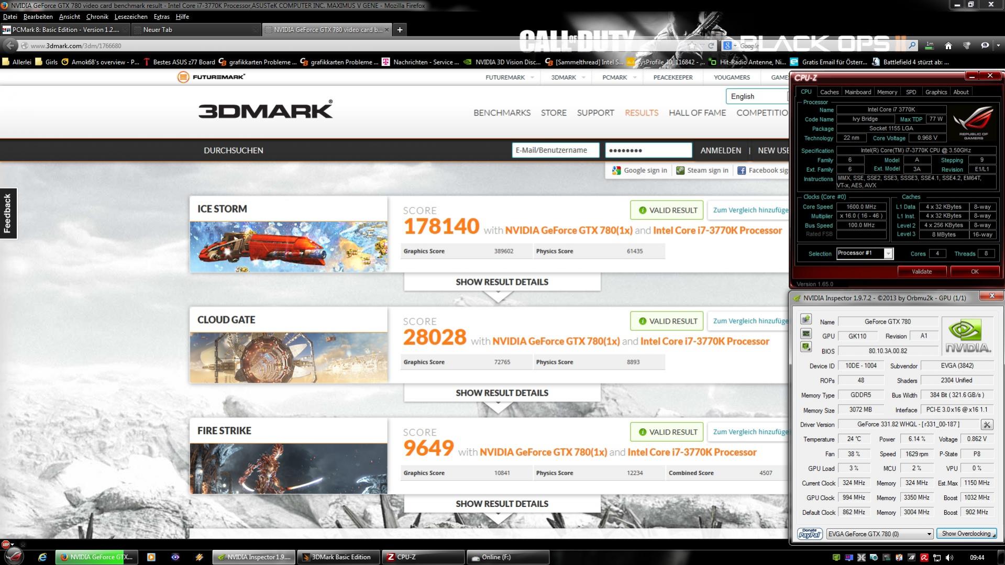Click the Futuremark logo in the site header
Screen dimensions: 1005x565
point(211,77)
